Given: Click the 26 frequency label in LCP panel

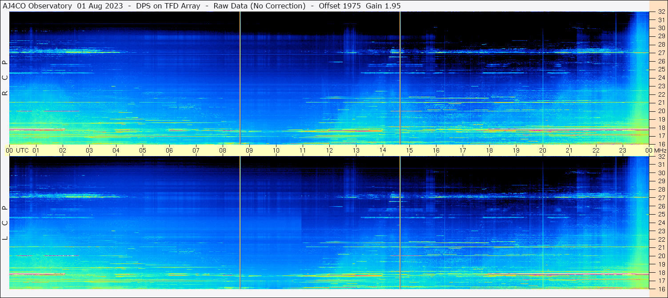Looking at the screenshot, I should tap(661, 206).
